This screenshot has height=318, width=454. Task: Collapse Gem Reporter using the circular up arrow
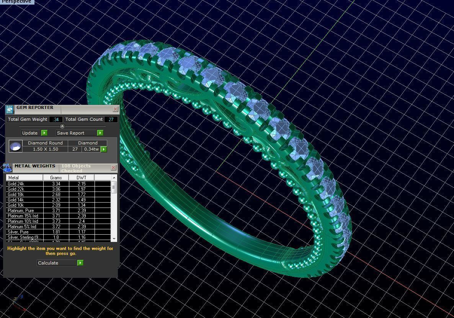point(62,126)
